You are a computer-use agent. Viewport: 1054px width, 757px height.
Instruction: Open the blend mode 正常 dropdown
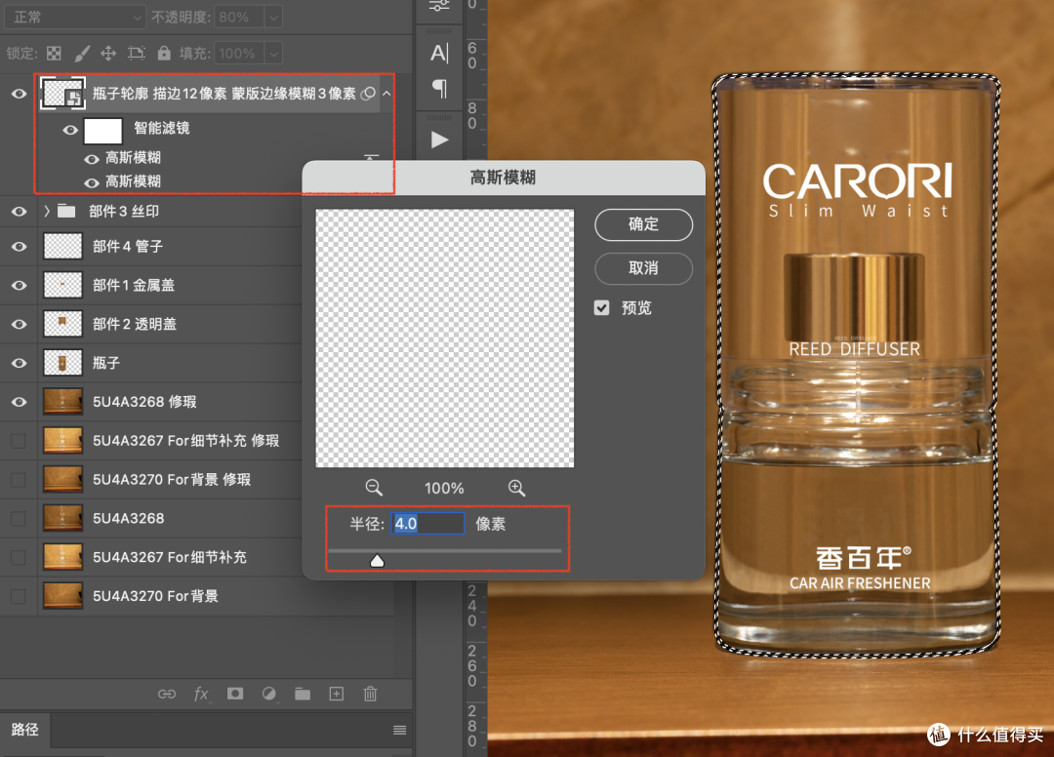point(74,17)
